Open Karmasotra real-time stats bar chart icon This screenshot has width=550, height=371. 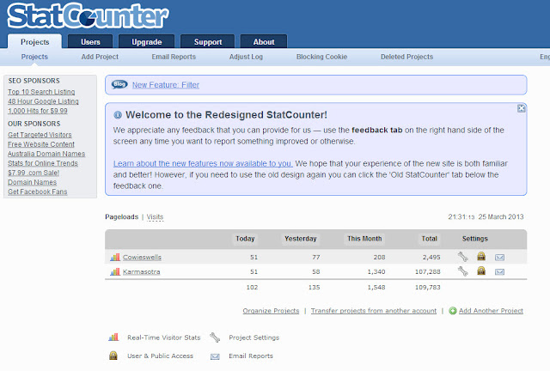pyautogui.click(x=115, y=271)
